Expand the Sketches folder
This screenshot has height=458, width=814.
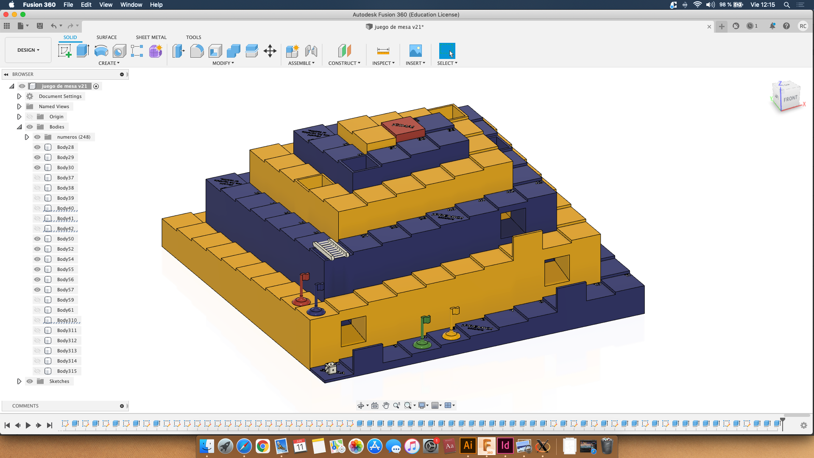tap(19, 381)
